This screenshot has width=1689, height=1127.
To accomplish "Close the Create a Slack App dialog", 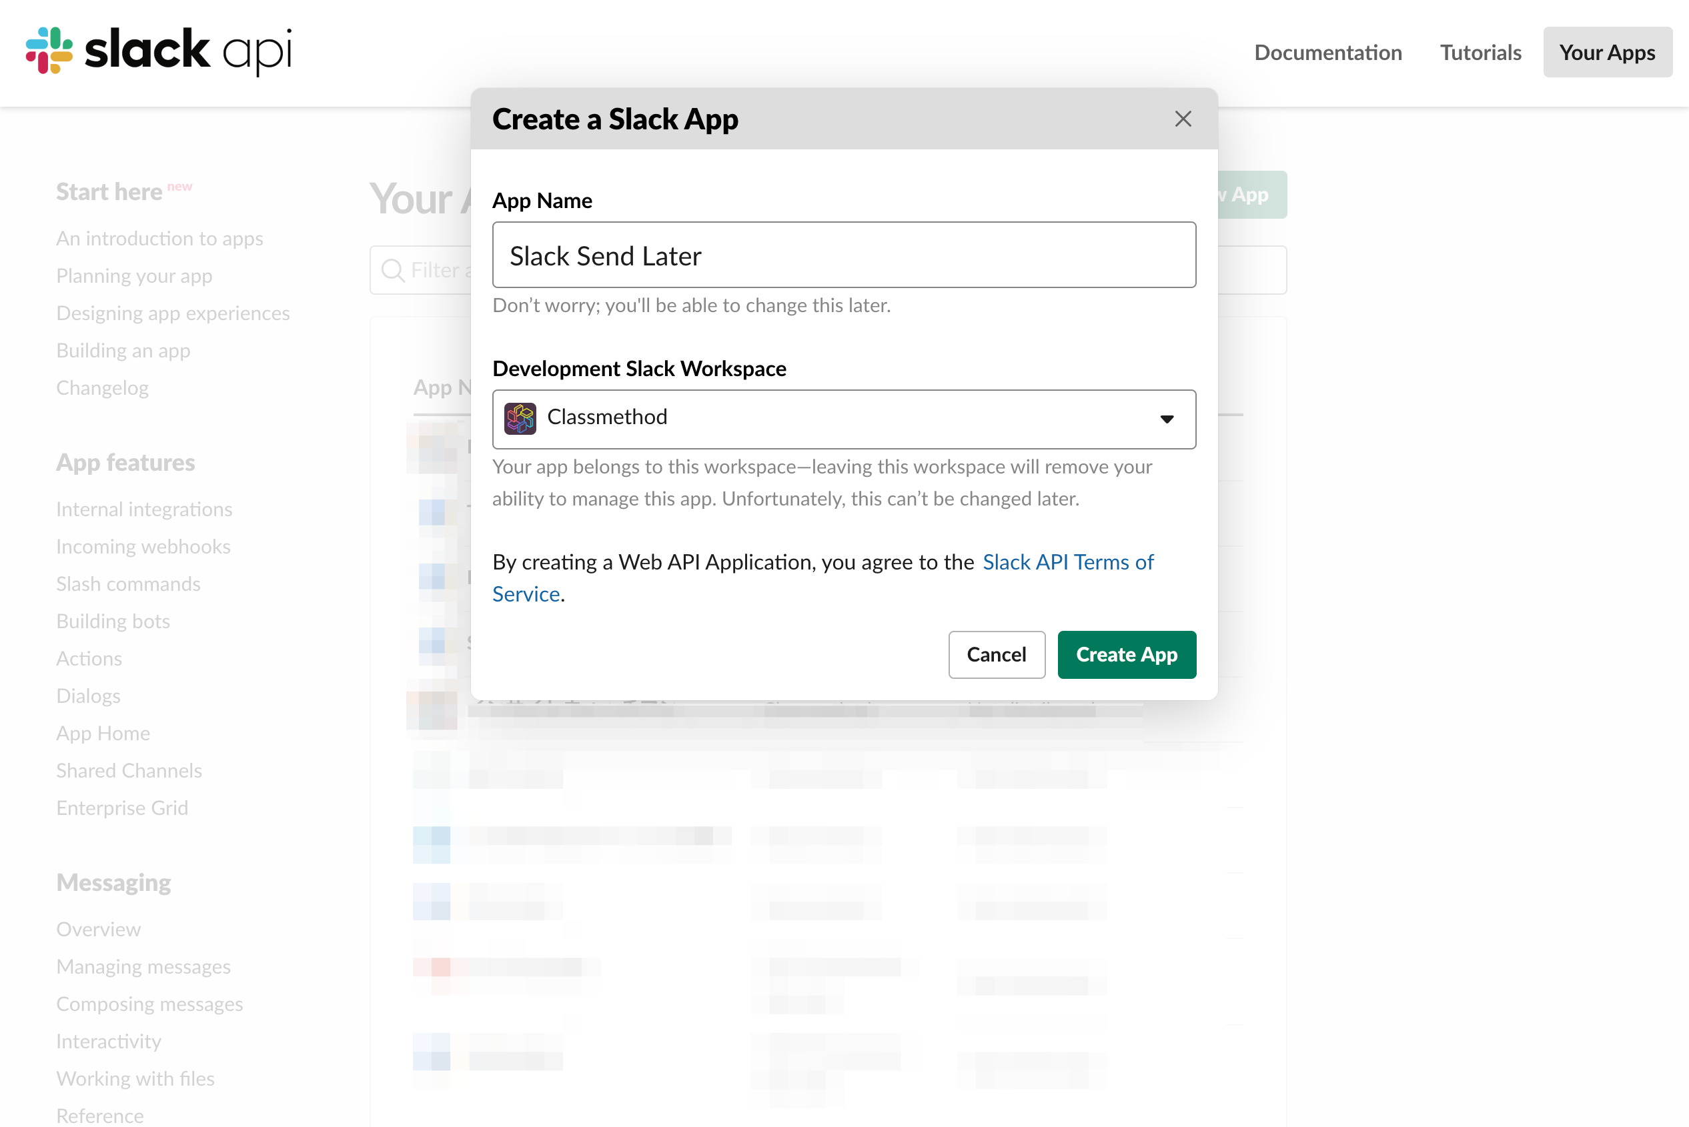I will 1183,119.
